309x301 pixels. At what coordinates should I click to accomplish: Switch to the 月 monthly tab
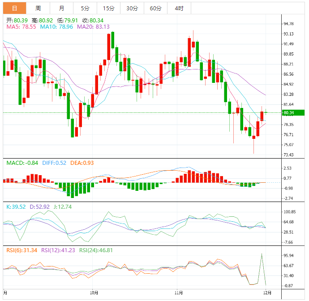click(61, 8)
